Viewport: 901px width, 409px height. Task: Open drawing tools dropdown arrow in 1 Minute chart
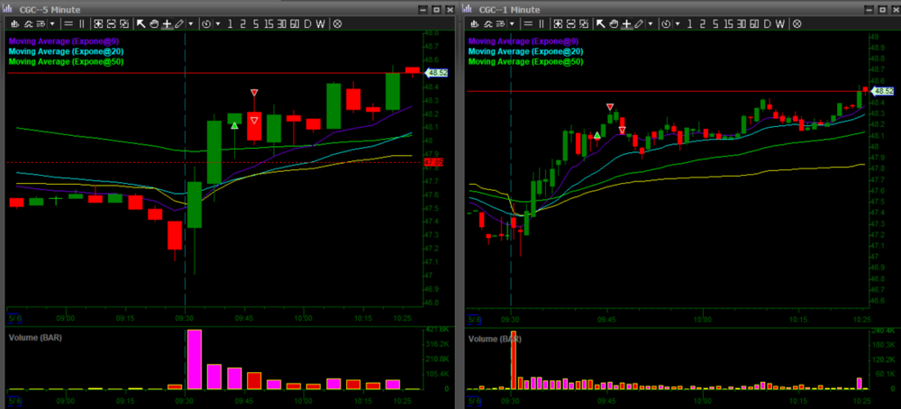(x=650, y=23)
